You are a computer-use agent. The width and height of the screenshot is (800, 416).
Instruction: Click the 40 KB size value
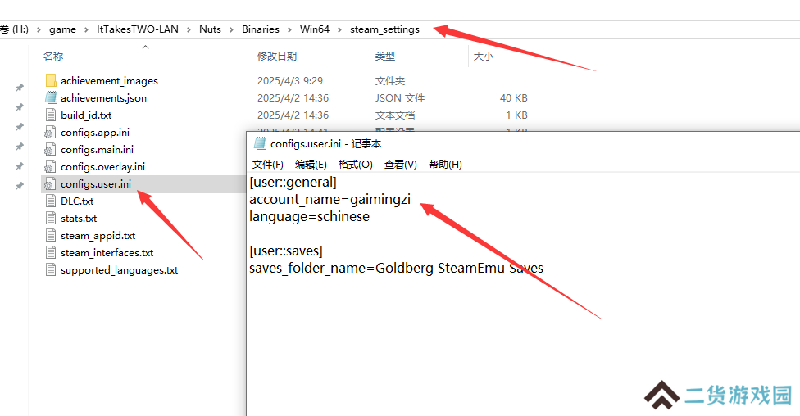(513, 98)
